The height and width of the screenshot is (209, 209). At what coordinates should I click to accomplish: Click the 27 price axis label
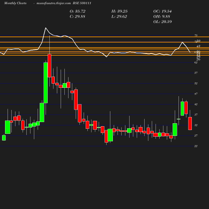click(196, 136)
